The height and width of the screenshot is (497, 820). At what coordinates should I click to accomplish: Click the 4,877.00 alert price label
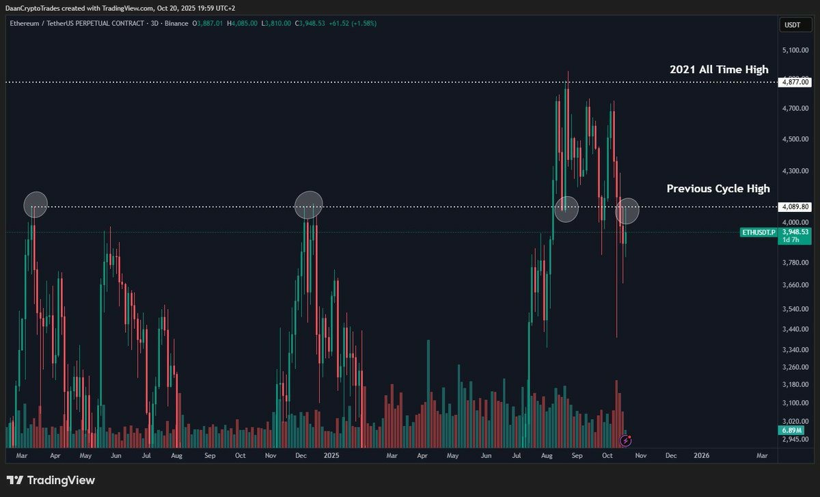pyautogui.click(x=795, y=82)
